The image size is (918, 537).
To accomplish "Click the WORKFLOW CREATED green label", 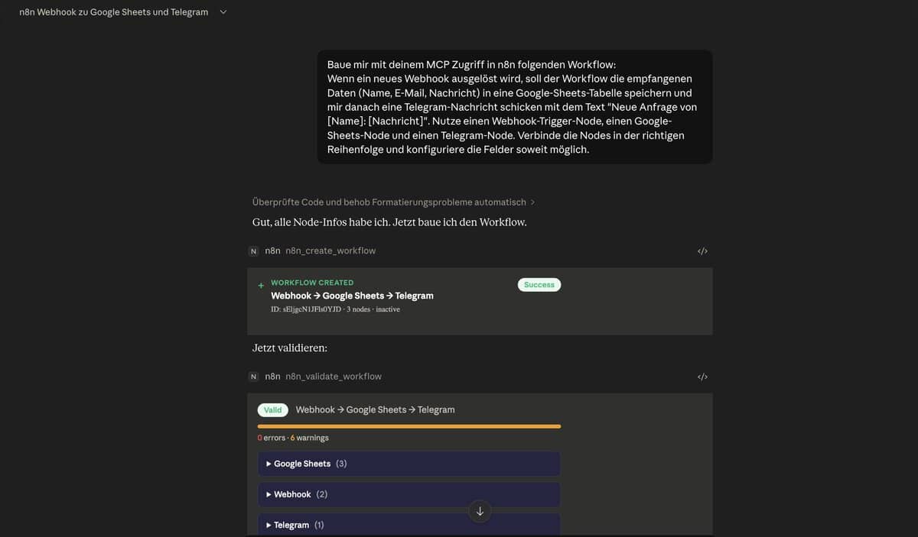I will click(x=312, y=283).
